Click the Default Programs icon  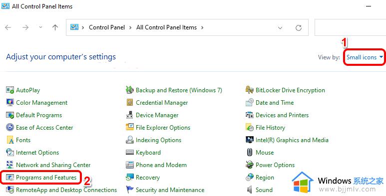point(10,115)
